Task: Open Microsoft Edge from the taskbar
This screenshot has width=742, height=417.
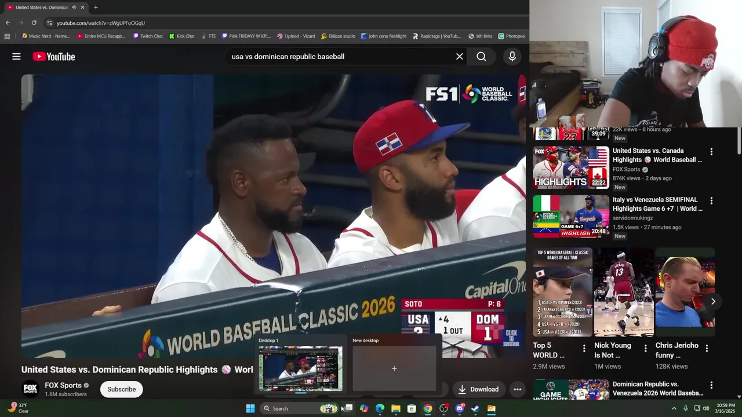Action: coord(380,408)
